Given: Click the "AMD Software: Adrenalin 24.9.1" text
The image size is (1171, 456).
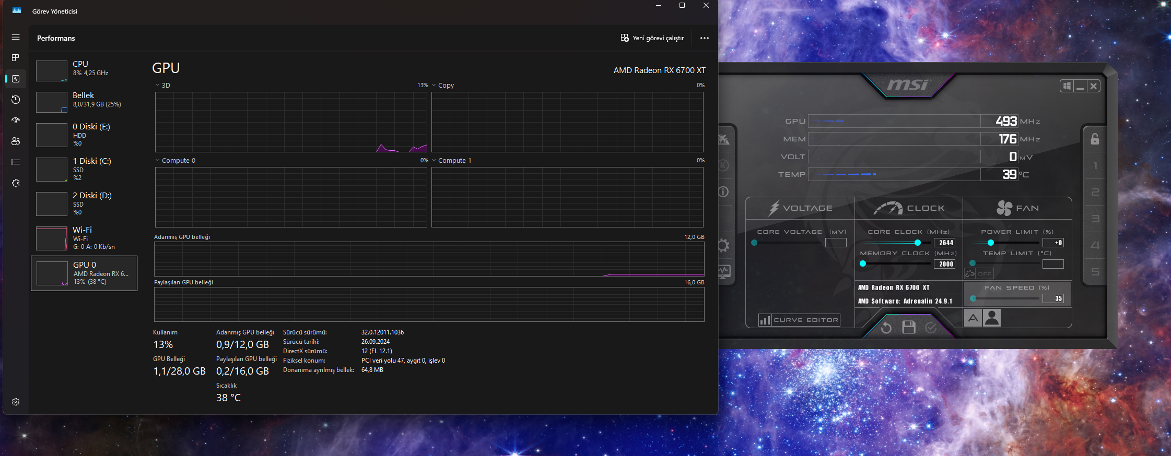Looking at the screenshot, I should [905, 301].
